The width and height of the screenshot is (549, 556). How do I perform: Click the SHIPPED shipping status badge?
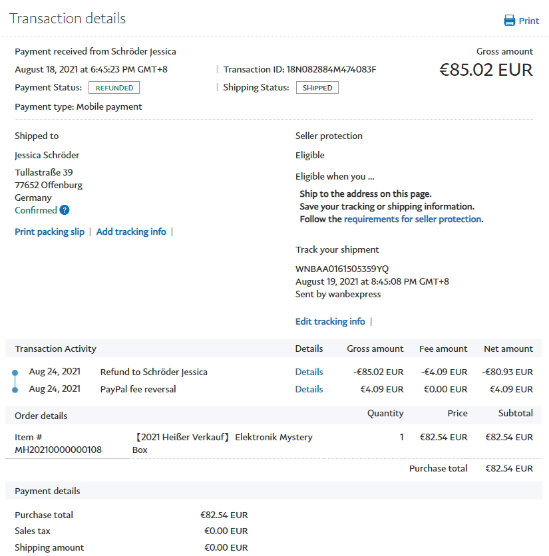(317, 88)
